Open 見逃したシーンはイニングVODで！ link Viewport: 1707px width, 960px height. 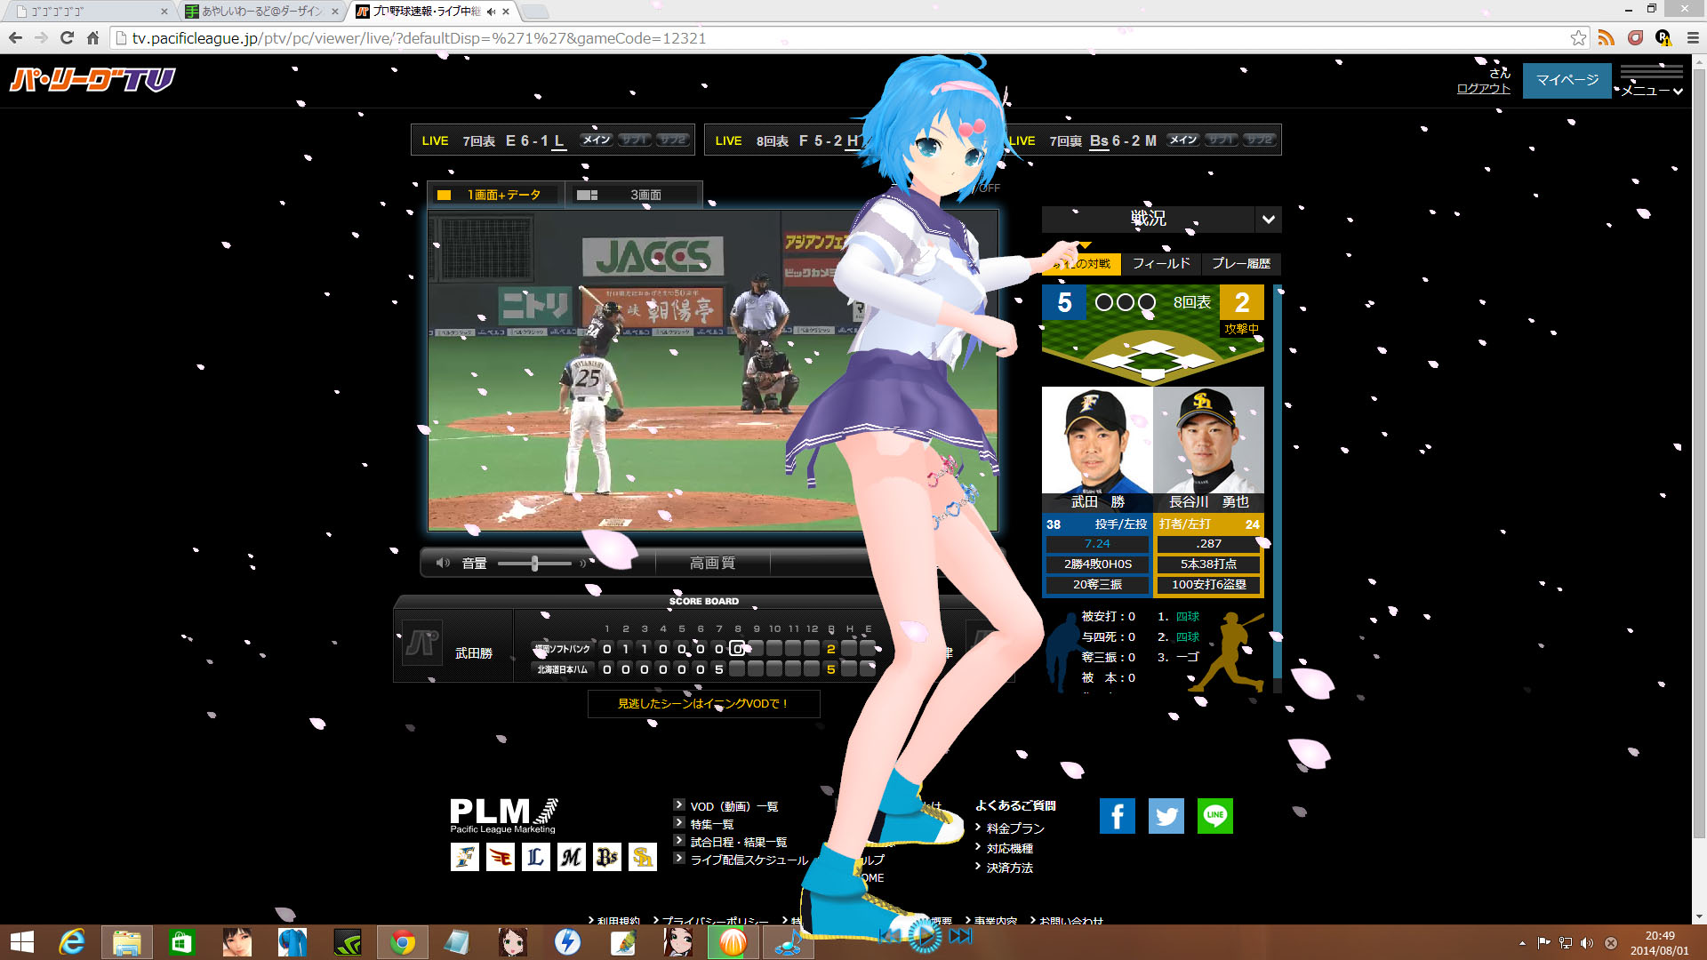click(703, 703)
